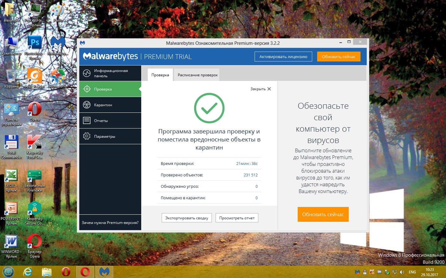The height and width of the screenshot is (278, 446).
Task: Select the Безопасные платежи desktop icon
Action: (x=35, y=180)
